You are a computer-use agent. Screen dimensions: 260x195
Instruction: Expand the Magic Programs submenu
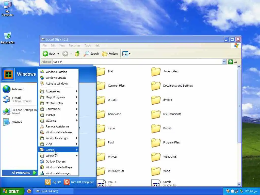tap(58, 97)
